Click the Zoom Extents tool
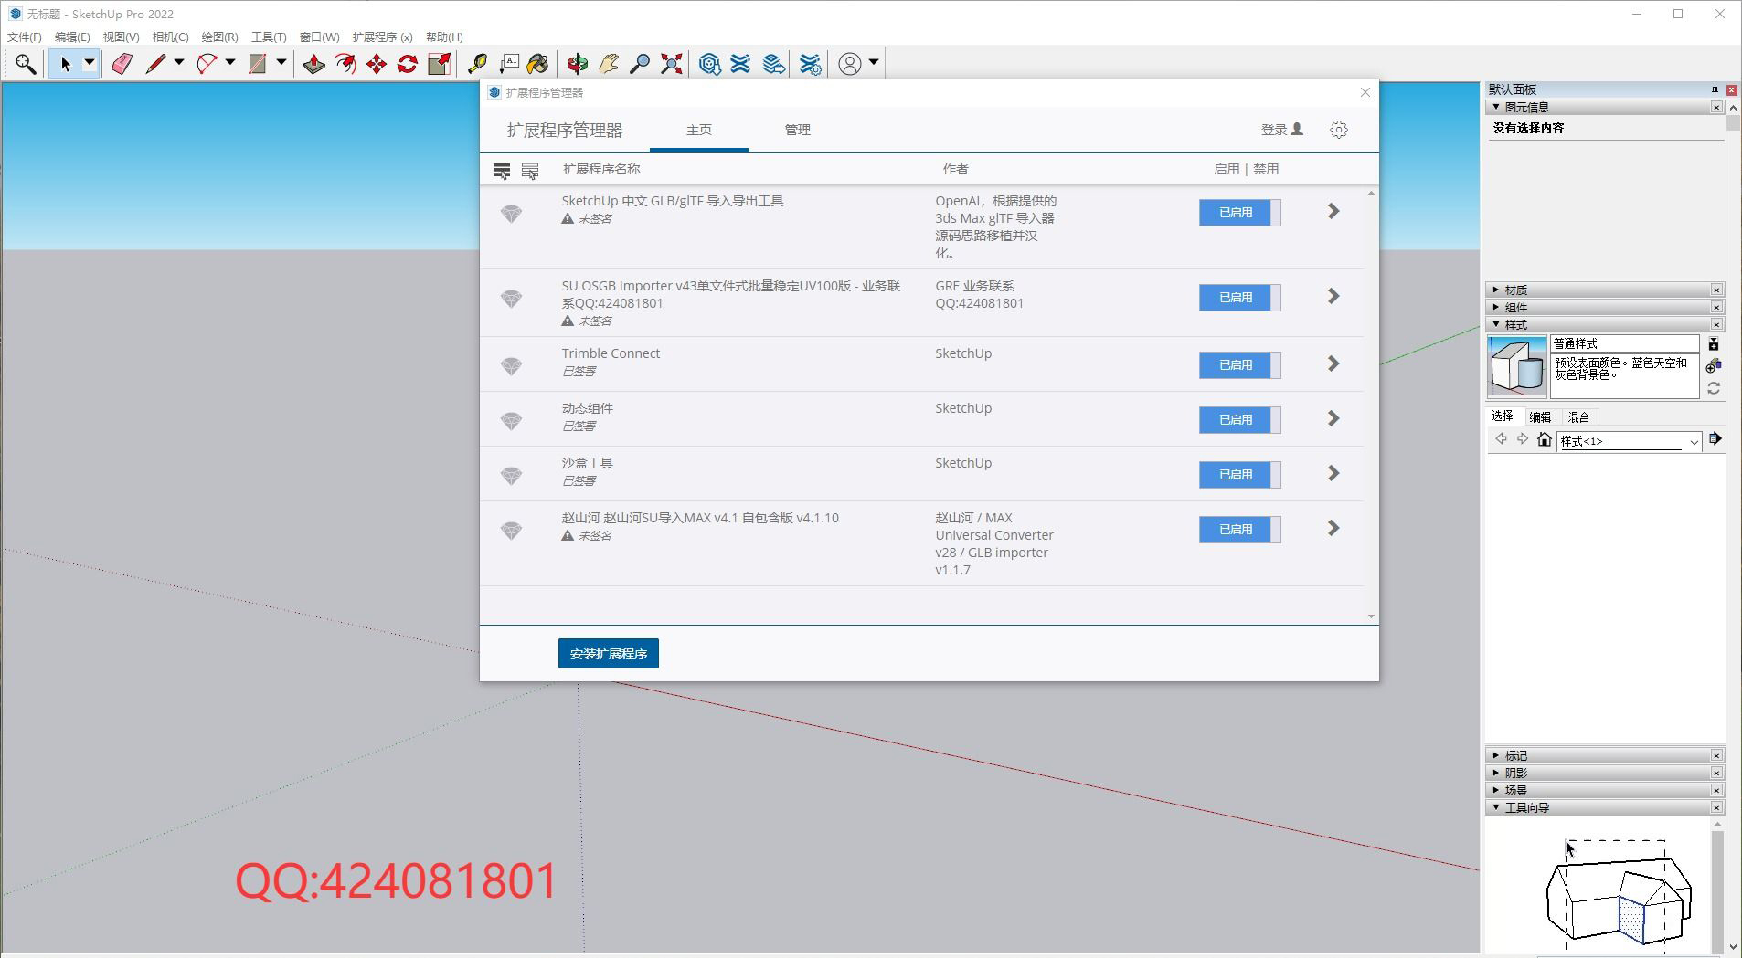Screen dimensions: 1742x958 click(672, 64)
